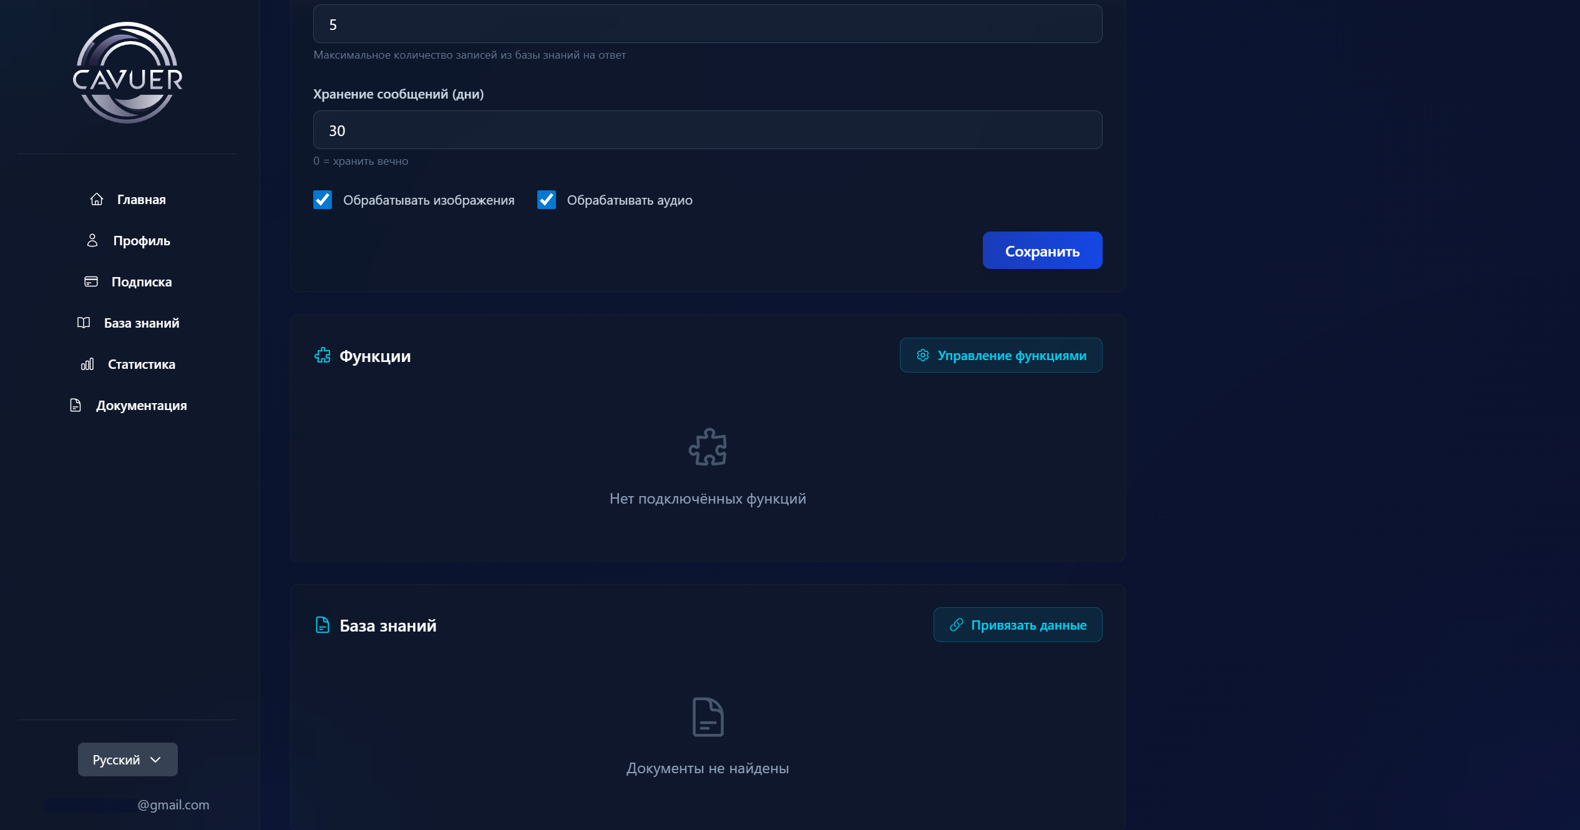Click the document icon beside Документация
This screenshot has width=1580, height=830.
tap(76, 405)
